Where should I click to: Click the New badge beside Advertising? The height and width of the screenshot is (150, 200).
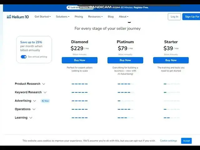click(x=45, y=101)
